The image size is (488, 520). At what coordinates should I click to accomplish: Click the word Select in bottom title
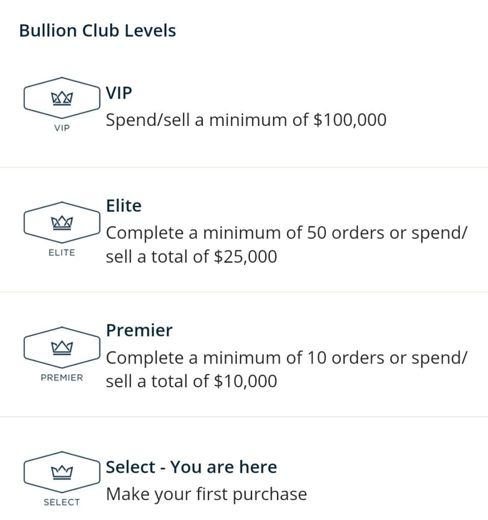coord(131,467)
